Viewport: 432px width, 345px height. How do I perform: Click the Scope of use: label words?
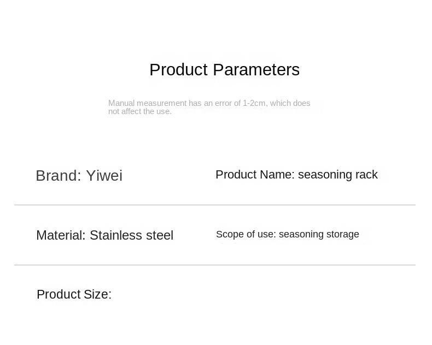pyautogui.click(x=246, y=234)
